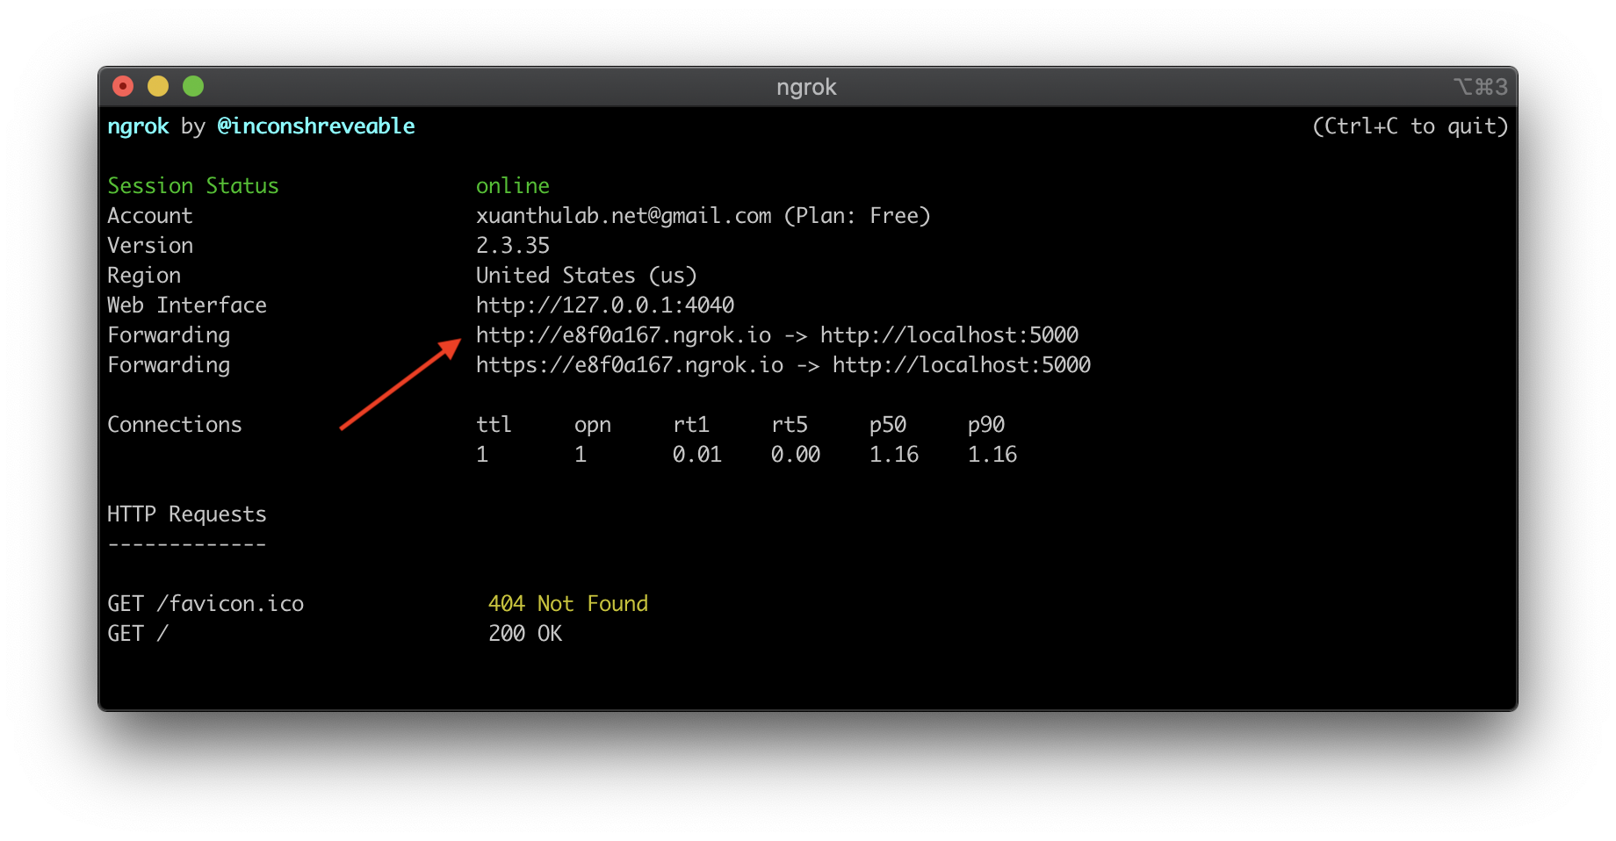Click the second 'Forwarding' label for https
This screenshot has height=841, width=1616.
[169, 366]
